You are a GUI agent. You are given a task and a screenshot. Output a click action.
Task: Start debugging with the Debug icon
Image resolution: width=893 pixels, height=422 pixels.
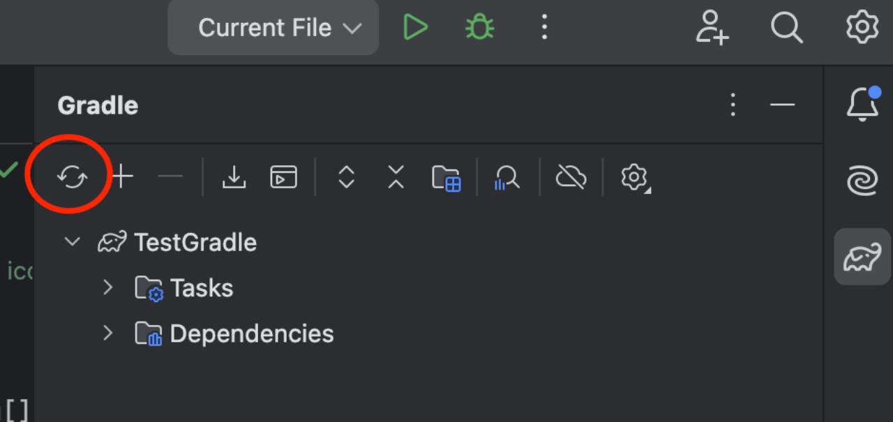click(x=479, y=27)
